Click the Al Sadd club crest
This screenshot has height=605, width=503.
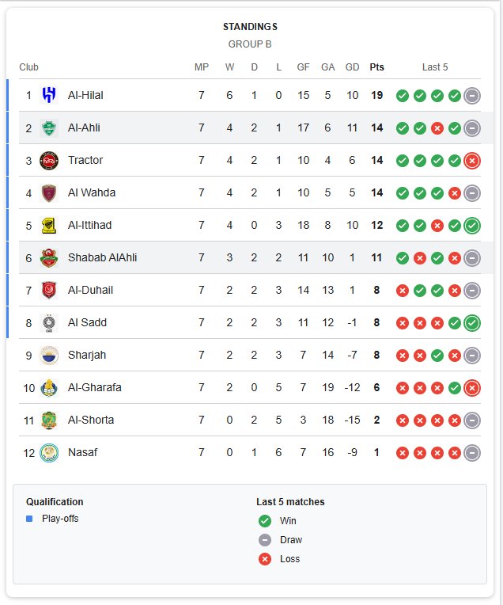pos(49,322)
